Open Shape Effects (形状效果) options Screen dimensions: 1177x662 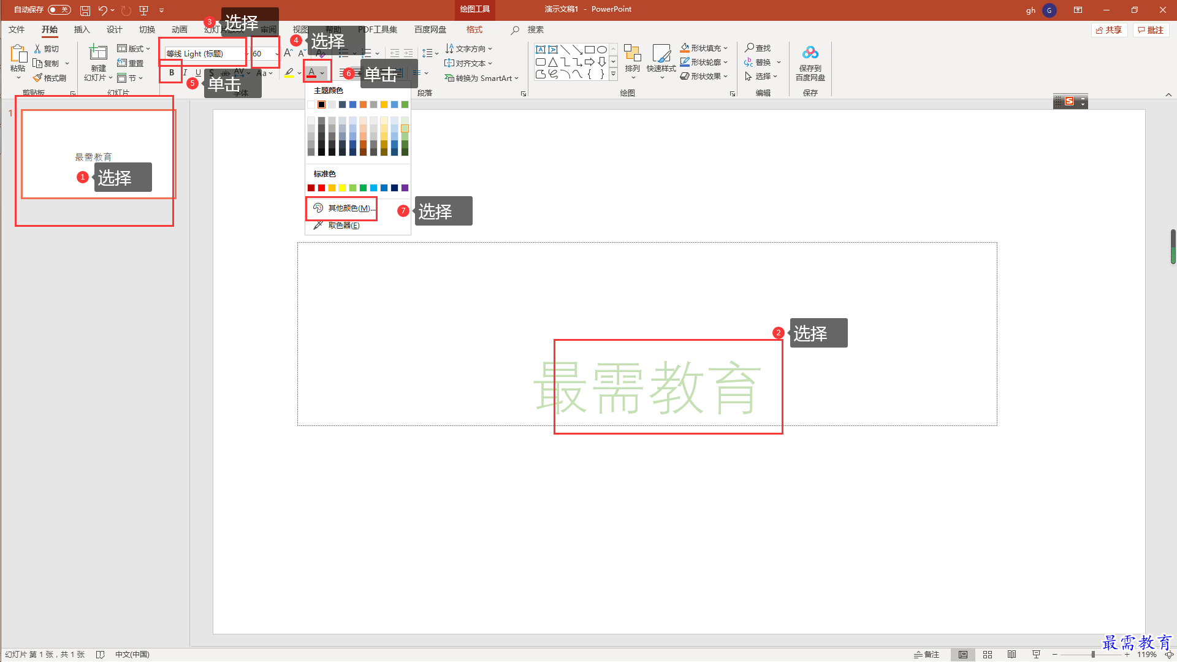coord(704,76)
